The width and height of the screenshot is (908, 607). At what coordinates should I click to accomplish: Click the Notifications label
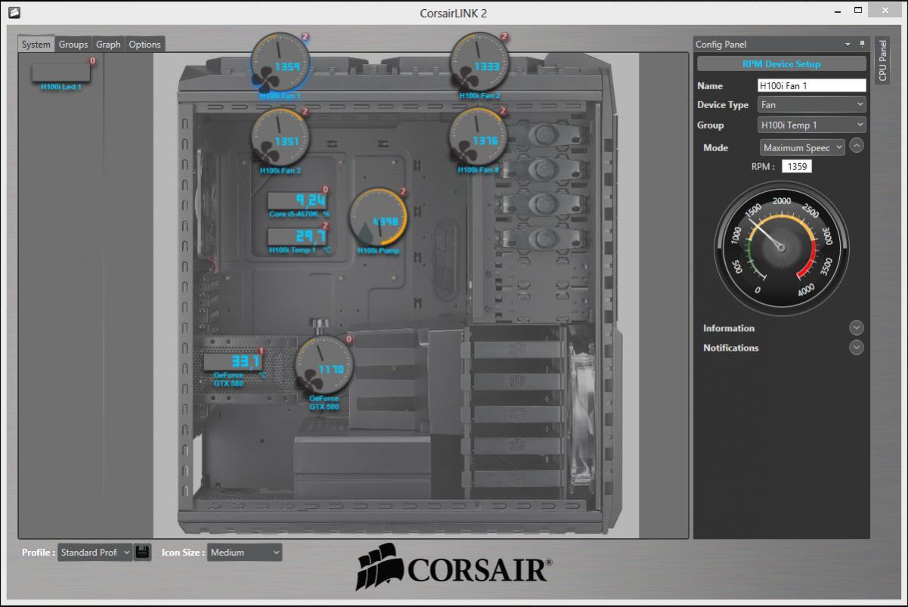click(x=731, y=348)
